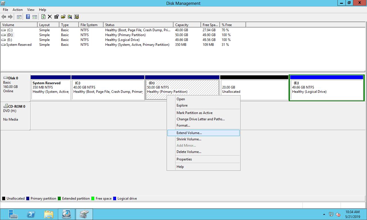367x220 pixels.
Task: Open the View menu in menu bar
Action: (x=31, y=10)
